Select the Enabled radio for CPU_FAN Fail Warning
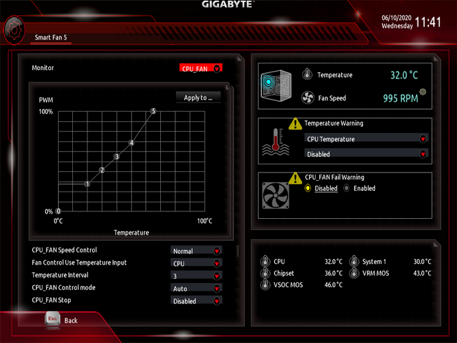This screenshot has width=457, height=343. click(347, 188)
